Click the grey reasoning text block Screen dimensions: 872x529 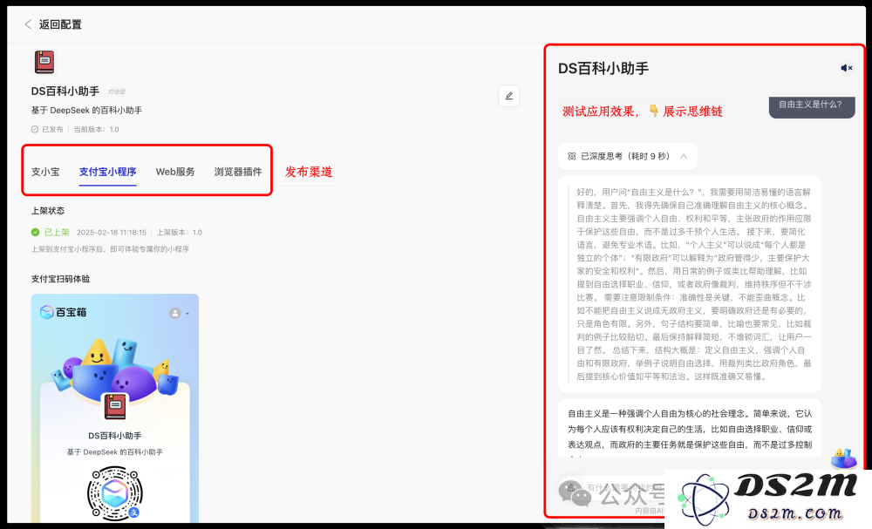[x=693, y=284]
